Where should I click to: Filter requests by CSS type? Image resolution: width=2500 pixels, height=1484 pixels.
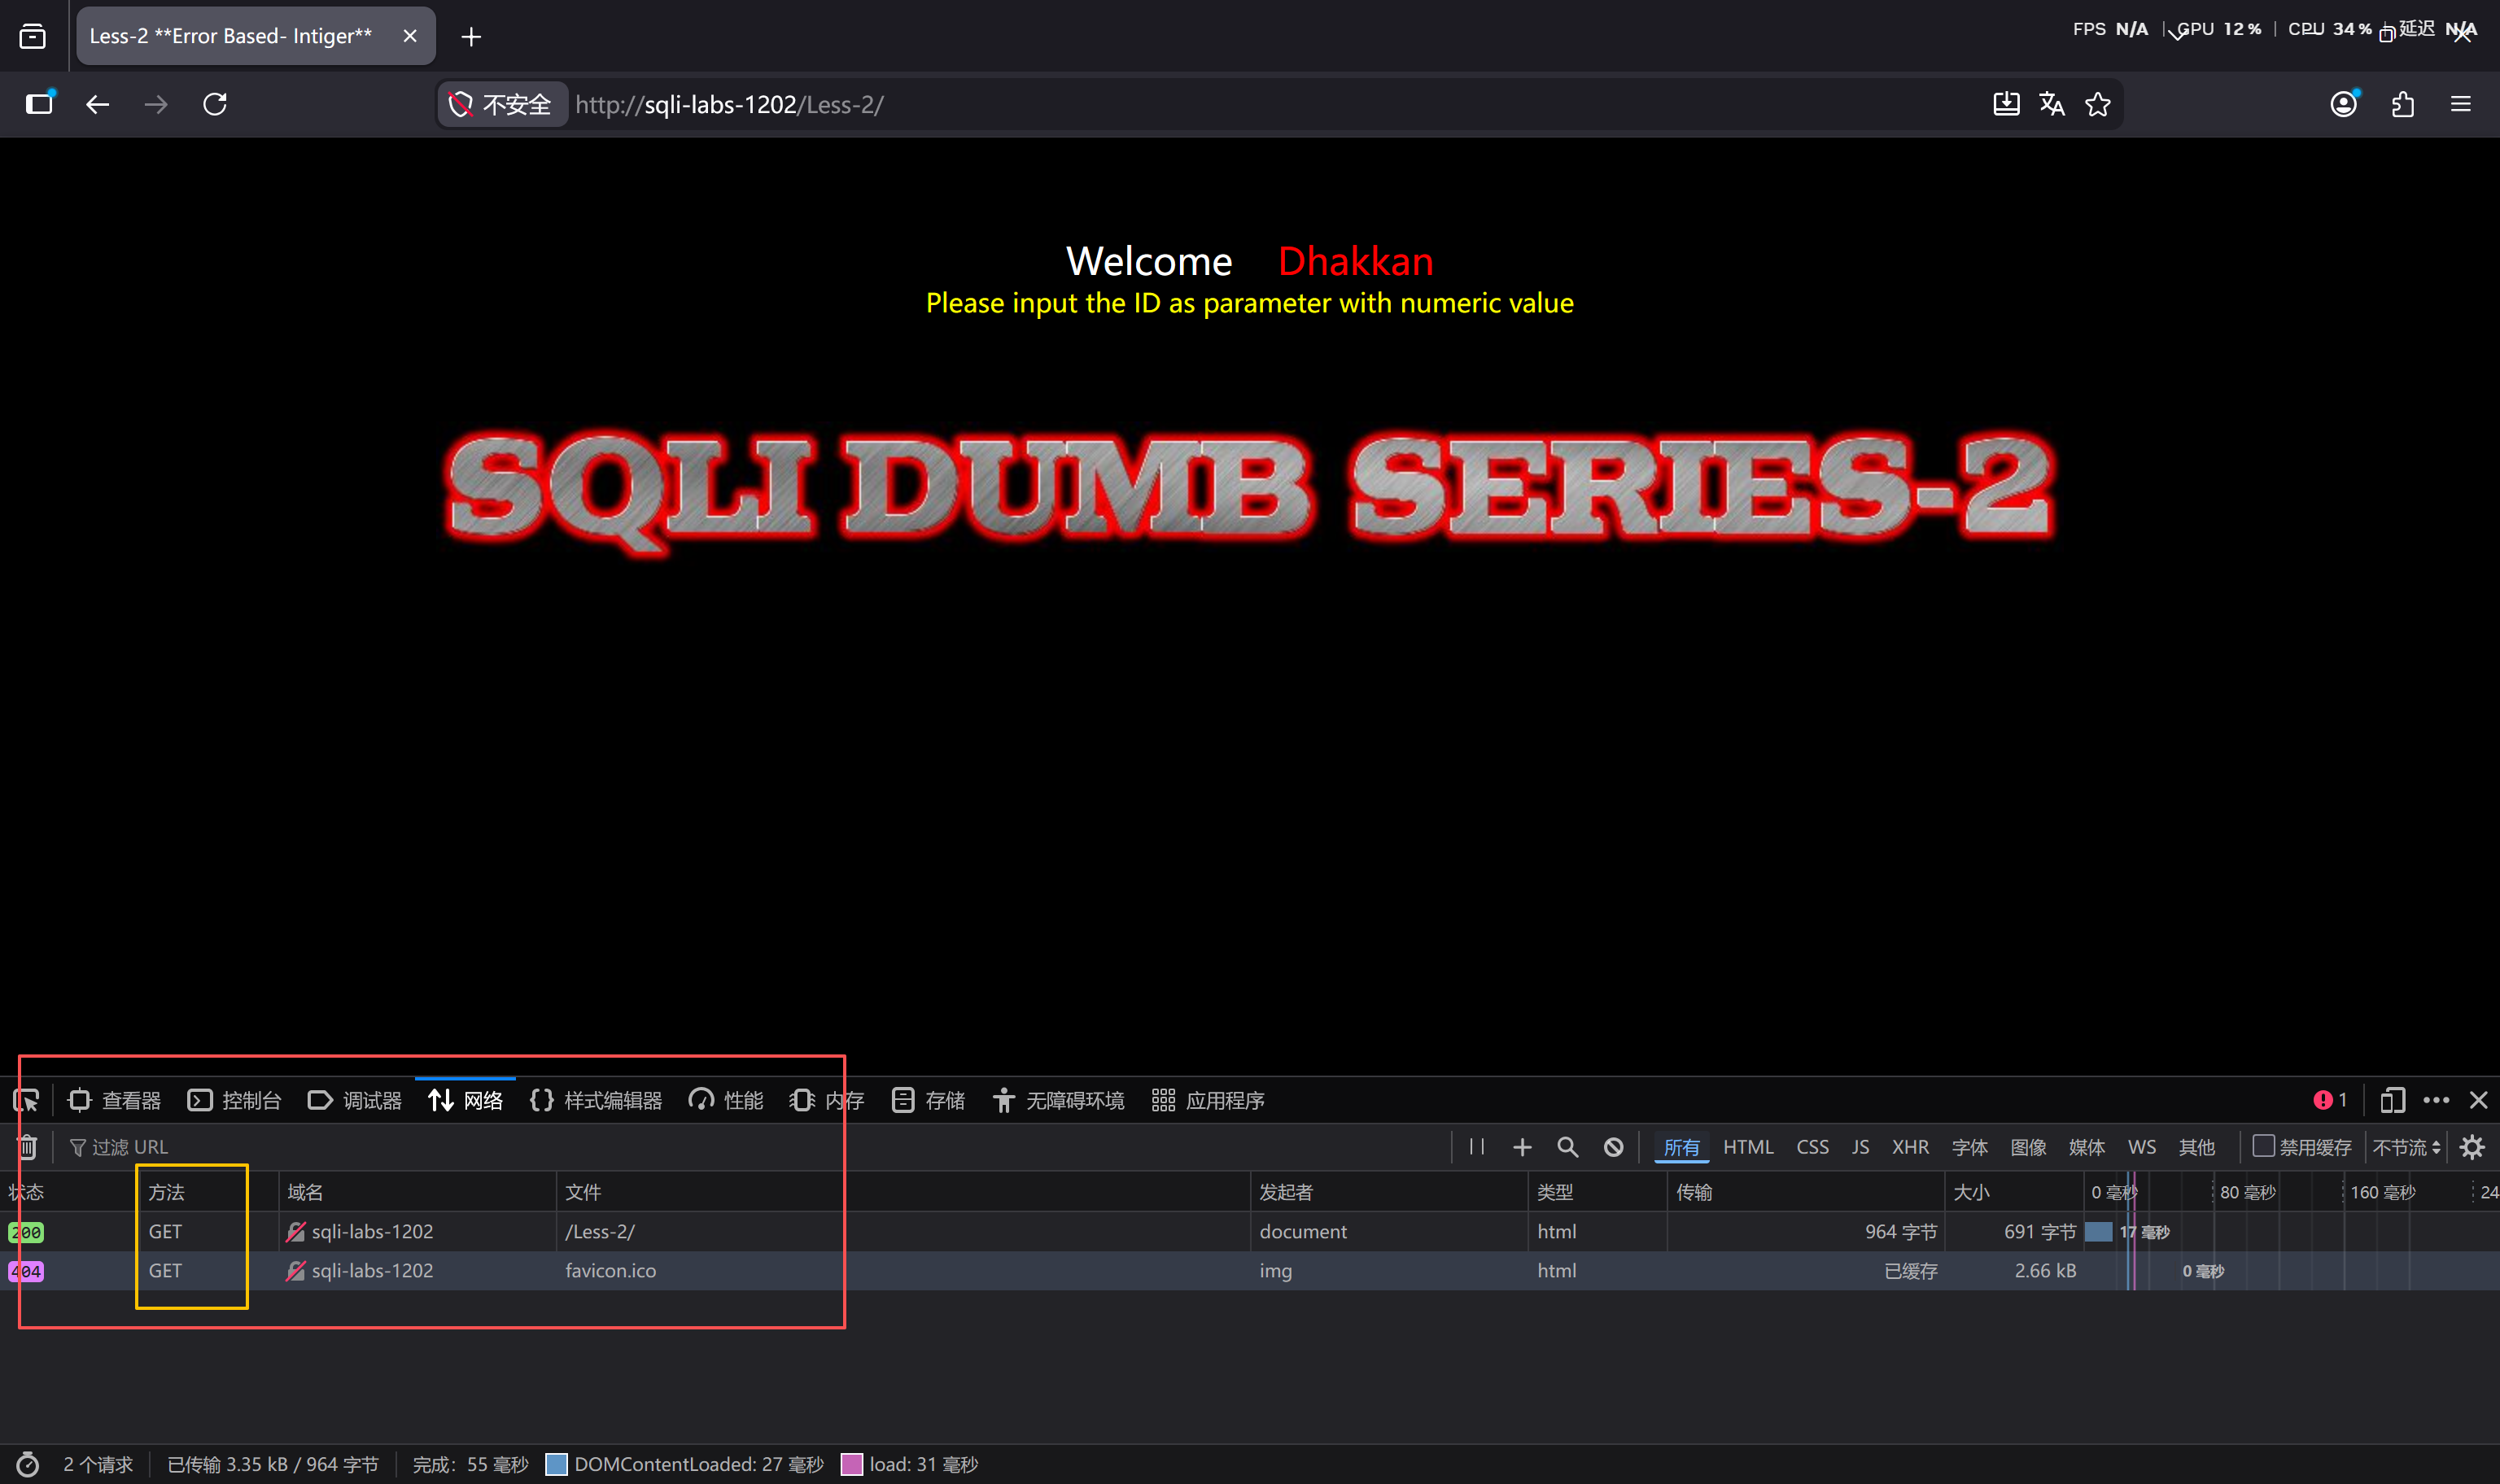pyautogui.click(x=1812, y=1147)
